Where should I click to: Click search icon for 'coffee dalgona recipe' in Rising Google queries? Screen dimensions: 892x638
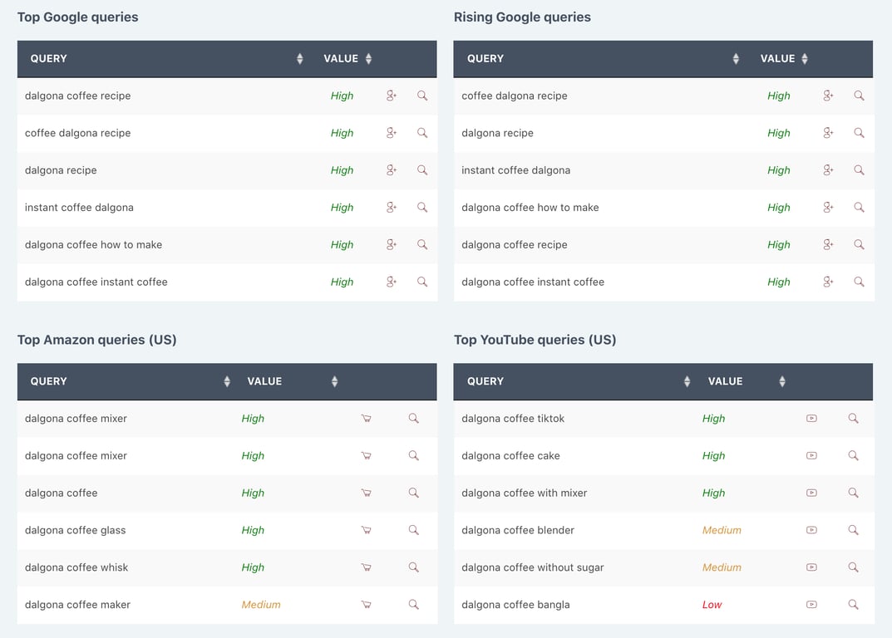pyautogui.click(x=859, y=96)
